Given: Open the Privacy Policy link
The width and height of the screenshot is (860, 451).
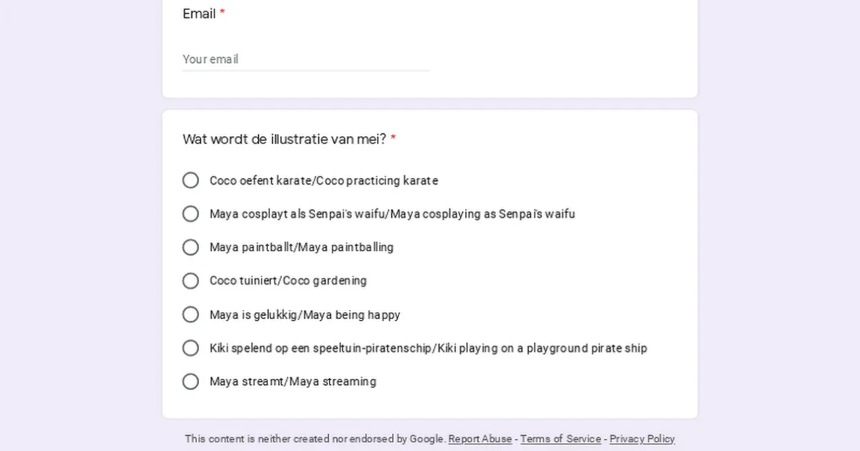Looking at the screenshot, I should tap(642, 439).
